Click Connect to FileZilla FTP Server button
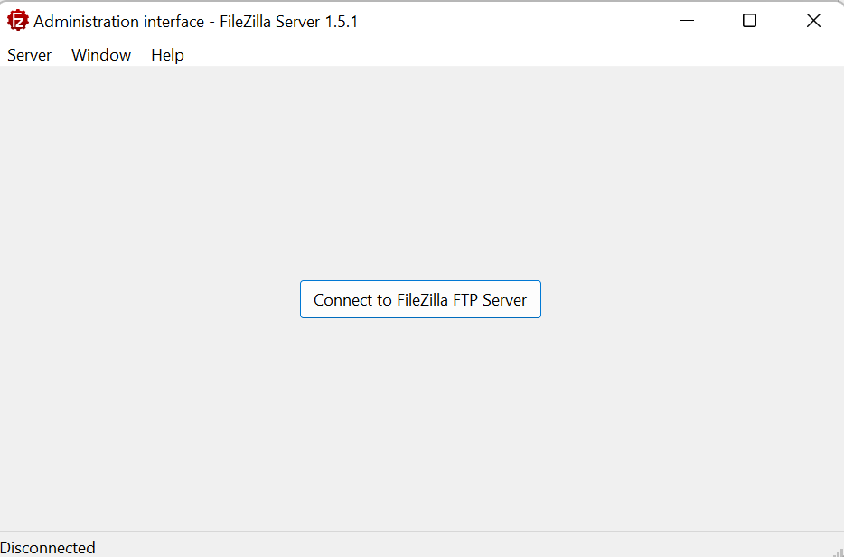The width and height of the screenshot is (844, 557). [x=420, y=299]
